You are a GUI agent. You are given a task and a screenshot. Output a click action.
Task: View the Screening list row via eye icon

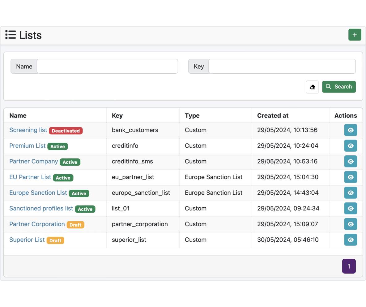coord(350,130)
